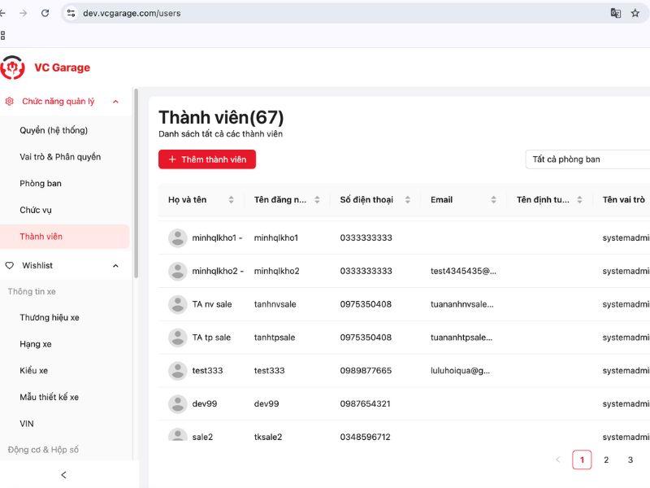The width and height of the screenshot is (650, 488).
Task: Bookmark this page with the star icon
Action: pos(635,13)
